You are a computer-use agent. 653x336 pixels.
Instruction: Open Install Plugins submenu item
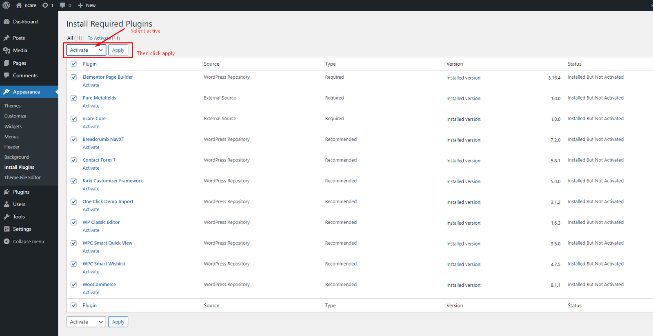pos(19,167)
